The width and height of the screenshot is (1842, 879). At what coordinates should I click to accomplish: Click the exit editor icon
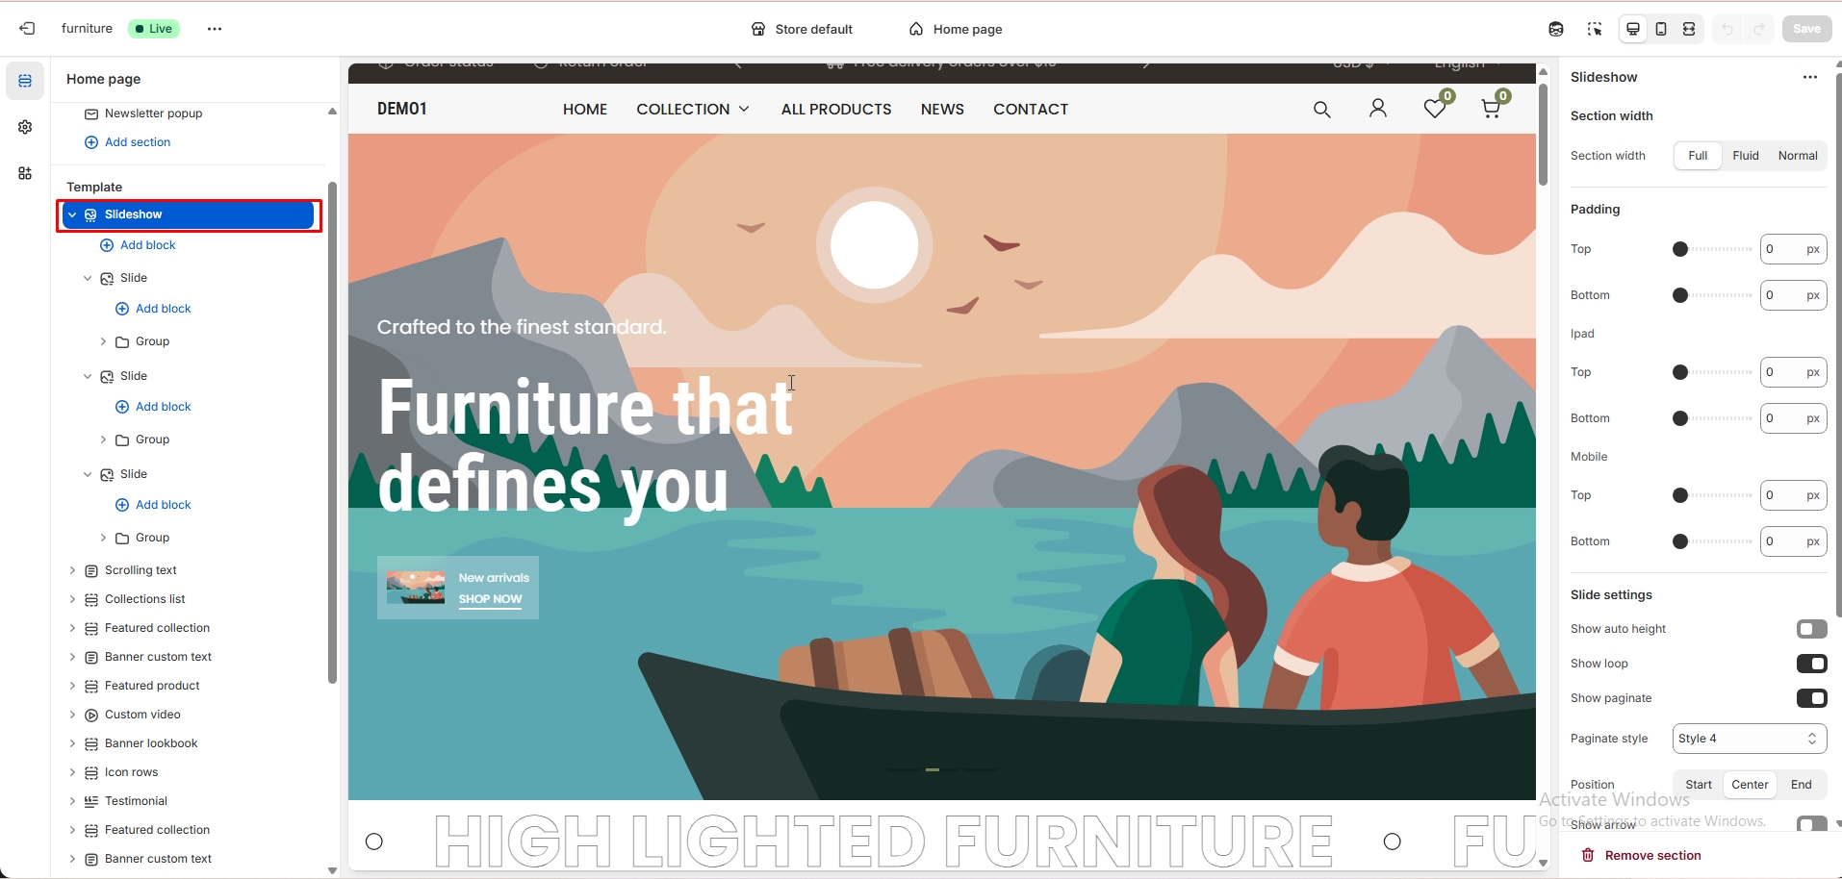pos(27,29)
